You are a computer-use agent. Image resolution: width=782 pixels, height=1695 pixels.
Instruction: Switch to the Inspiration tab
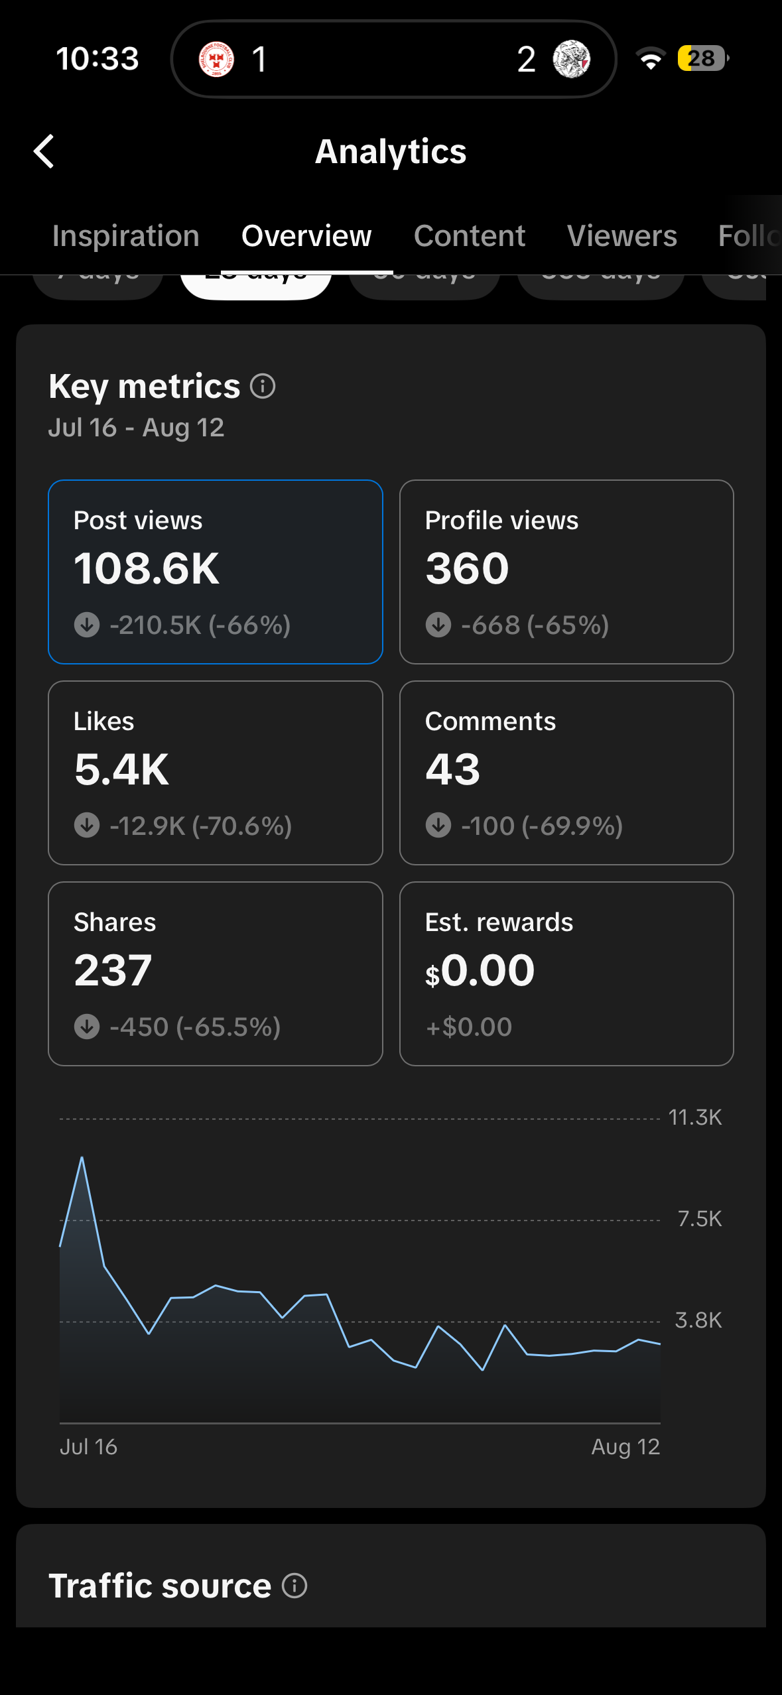click(x=126, y=236)
